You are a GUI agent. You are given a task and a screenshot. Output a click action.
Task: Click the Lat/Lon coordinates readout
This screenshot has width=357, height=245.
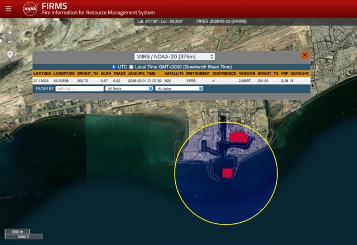(x=160, y=21)
